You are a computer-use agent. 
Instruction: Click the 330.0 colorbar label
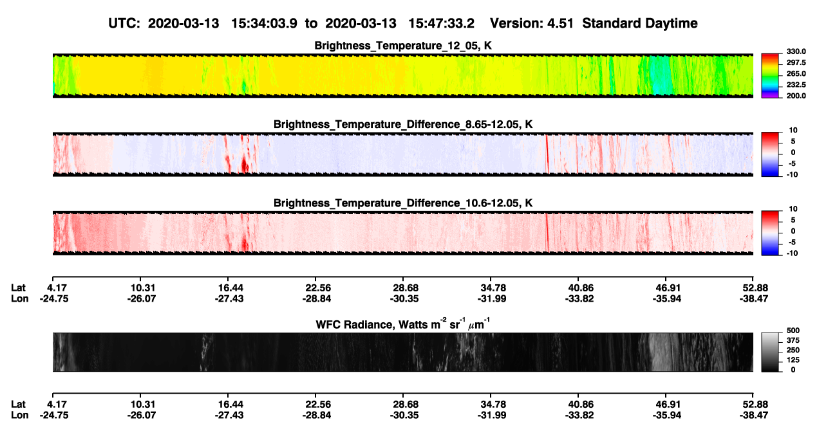[796, 52]
